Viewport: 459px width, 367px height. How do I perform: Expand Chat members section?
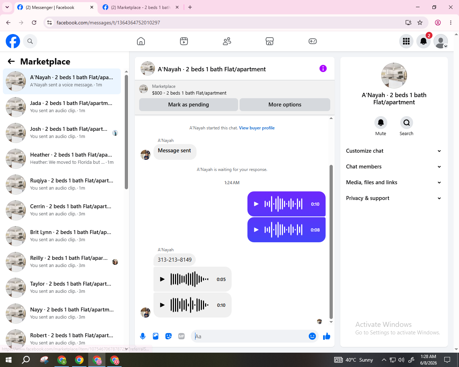click(394, 167)
